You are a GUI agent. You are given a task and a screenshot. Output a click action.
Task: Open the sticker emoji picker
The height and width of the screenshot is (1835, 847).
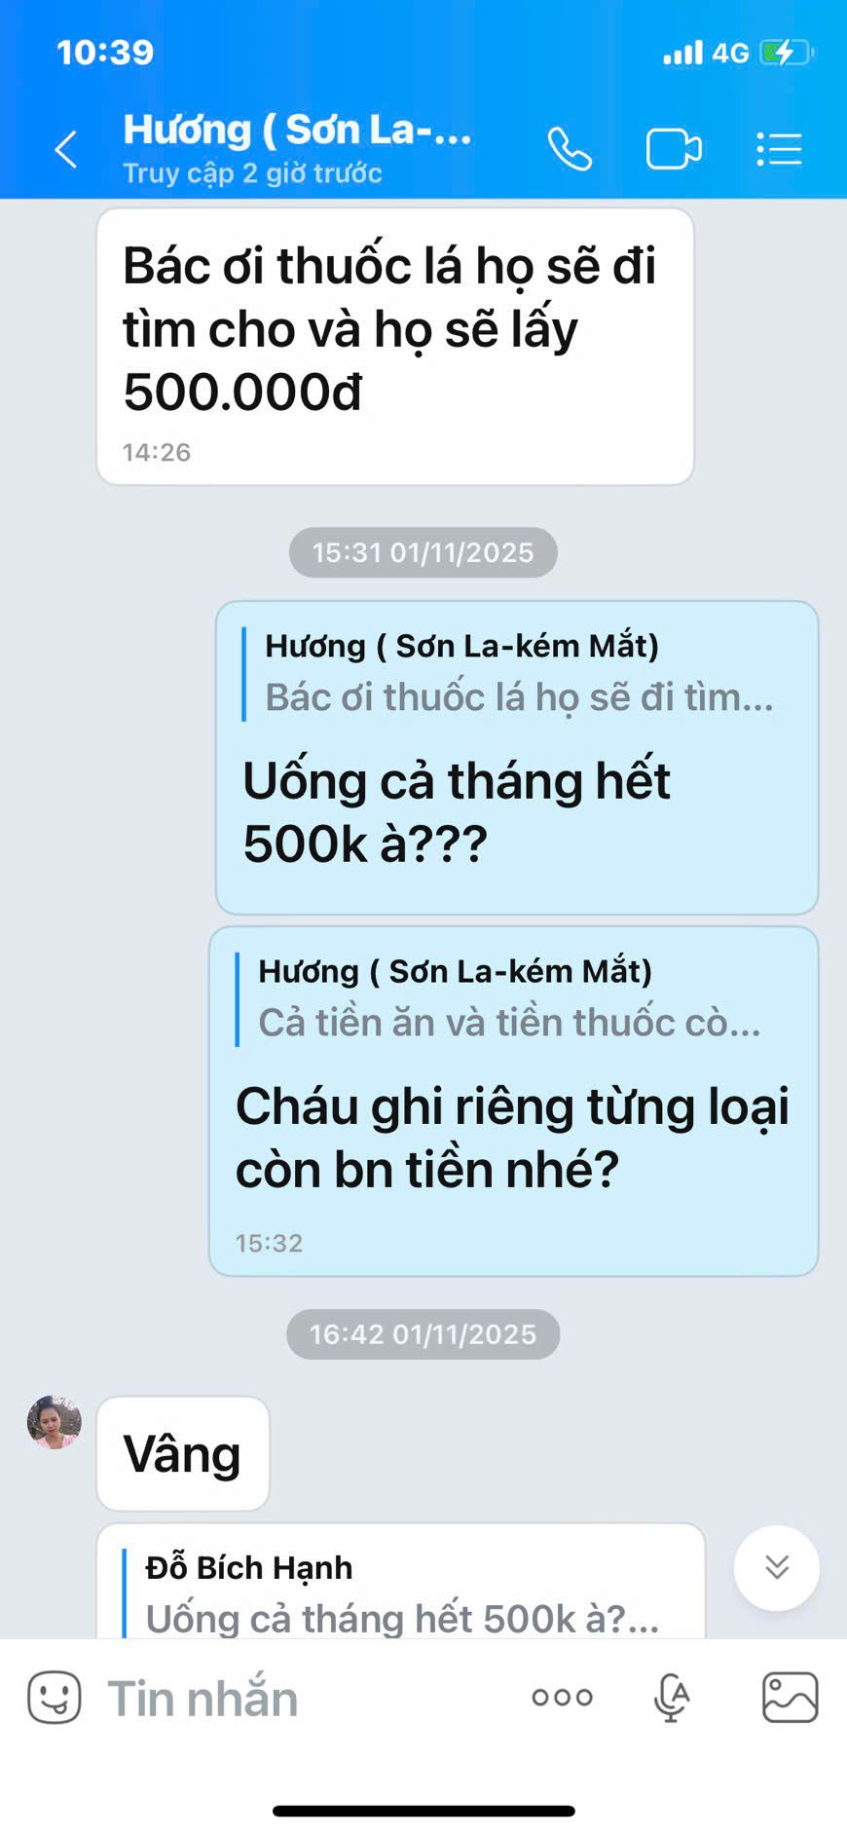[x=55, y=1698]
